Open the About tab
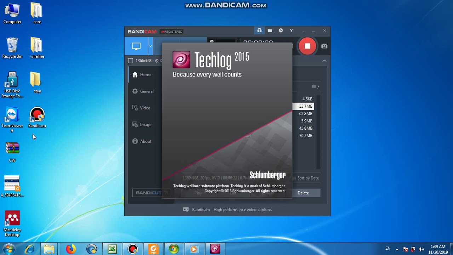This screenshot has height=255, width=453. pos(142,141)
